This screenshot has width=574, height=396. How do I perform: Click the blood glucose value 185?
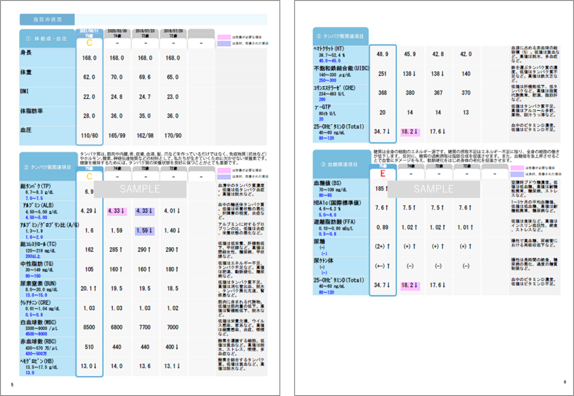[382, 189]
